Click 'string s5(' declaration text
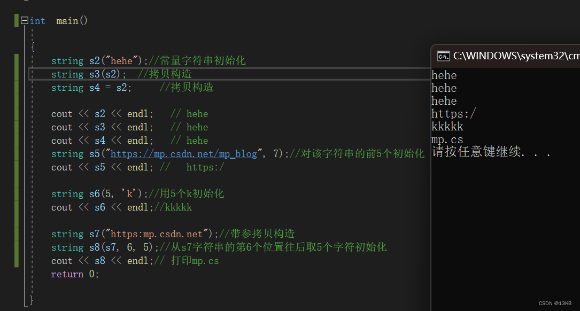580x311 pixels. 79,154
